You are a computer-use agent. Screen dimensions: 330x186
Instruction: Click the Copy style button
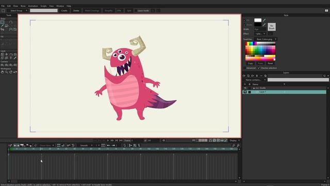click(250, 63)
